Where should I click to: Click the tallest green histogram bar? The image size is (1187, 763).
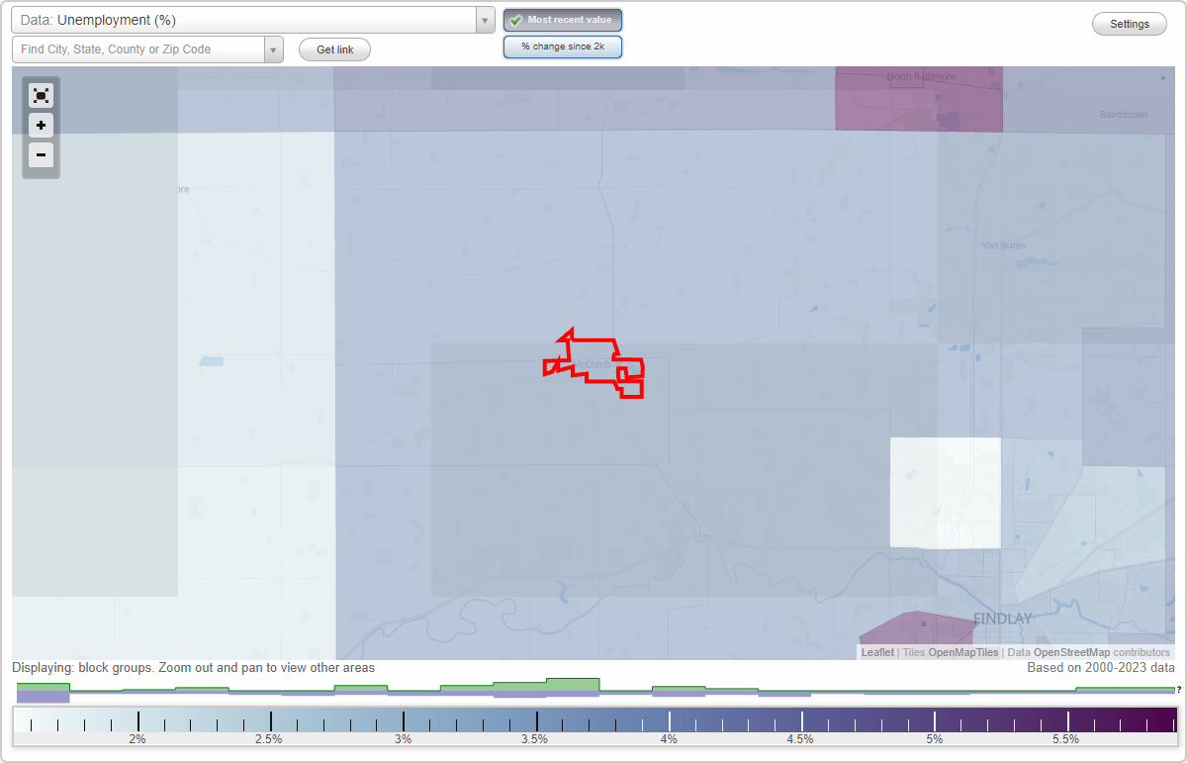(x=573, y=684)
